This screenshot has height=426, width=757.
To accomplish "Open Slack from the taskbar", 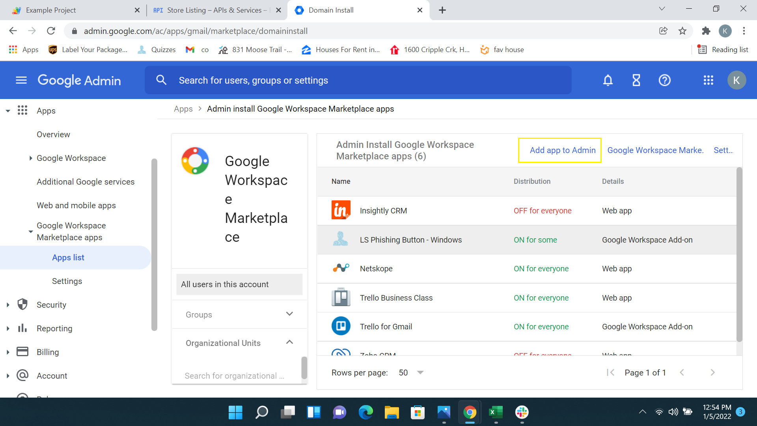I will 522,413.
